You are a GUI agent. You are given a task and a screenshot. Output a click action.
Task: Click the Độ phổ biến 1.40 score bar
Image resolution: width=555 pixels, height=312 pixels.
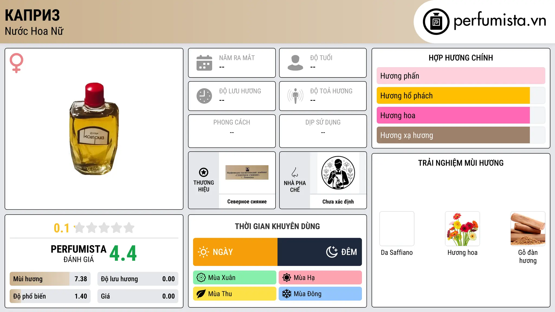50,296
